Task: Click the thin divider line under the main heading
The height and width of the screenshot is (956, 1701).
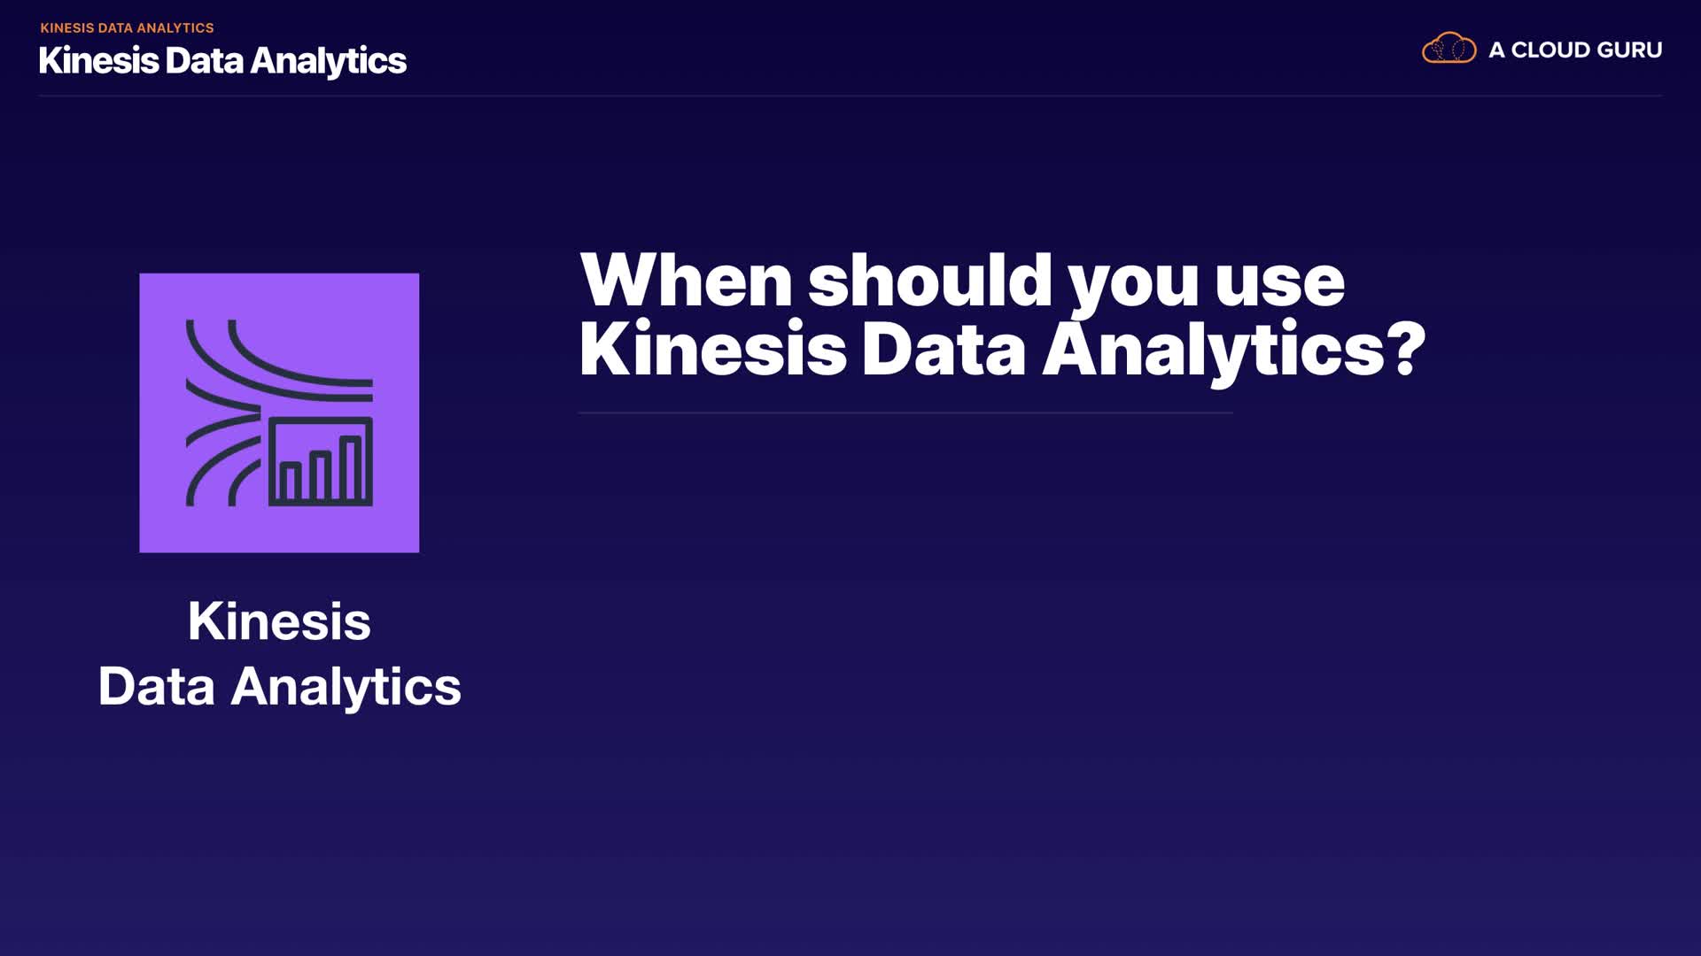Action: (905, 412)
